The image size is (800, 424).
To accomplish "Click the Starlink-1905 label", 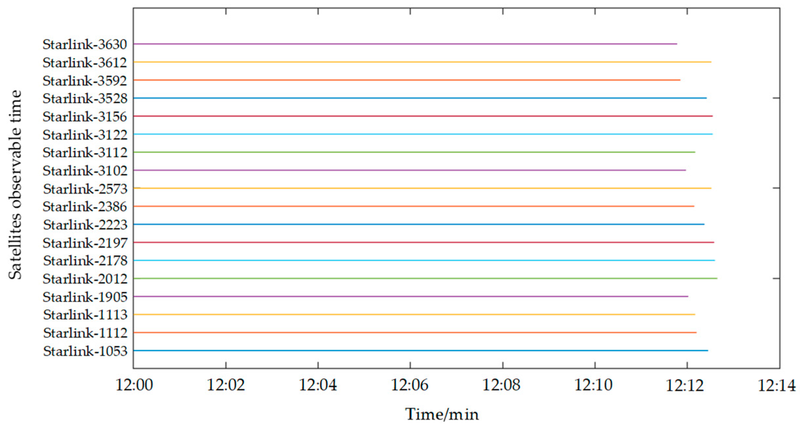I will click(x=85, y=297).
